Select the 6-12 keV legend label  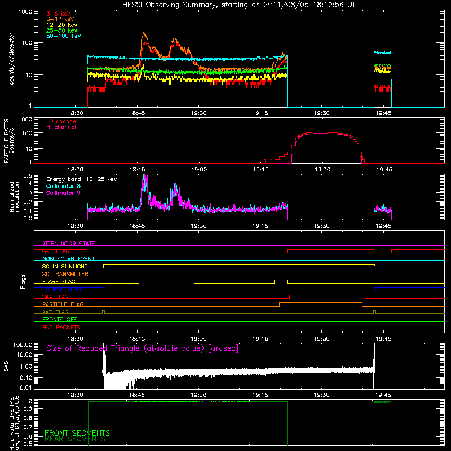click(x=60, y=19)
